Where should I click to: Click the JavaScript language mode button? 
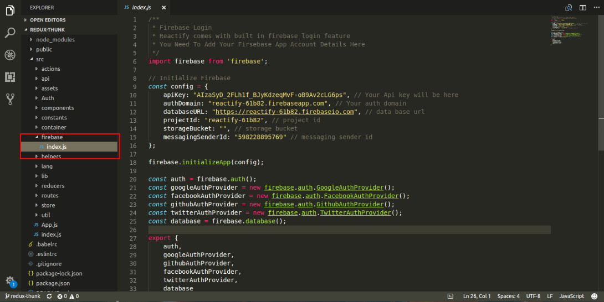click(571, 296)
